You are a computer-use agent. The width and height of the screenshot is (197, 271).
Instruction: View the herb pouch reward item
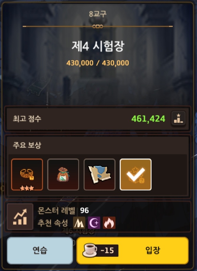coord(63,174)
